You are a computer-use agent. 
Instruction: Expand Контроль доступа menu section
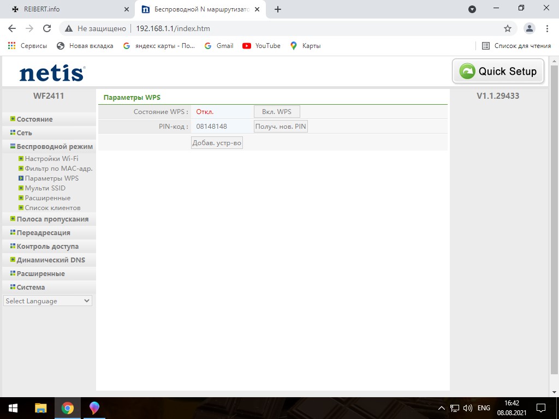point(49,246)
